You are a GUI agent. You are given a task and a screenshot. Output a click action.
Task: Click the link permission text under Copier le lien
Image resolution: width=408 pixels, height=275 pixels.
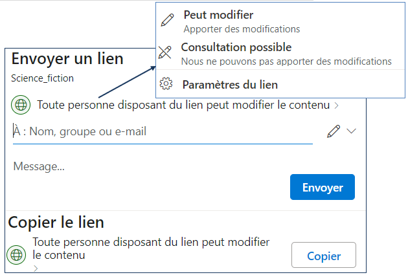(150, 248)
